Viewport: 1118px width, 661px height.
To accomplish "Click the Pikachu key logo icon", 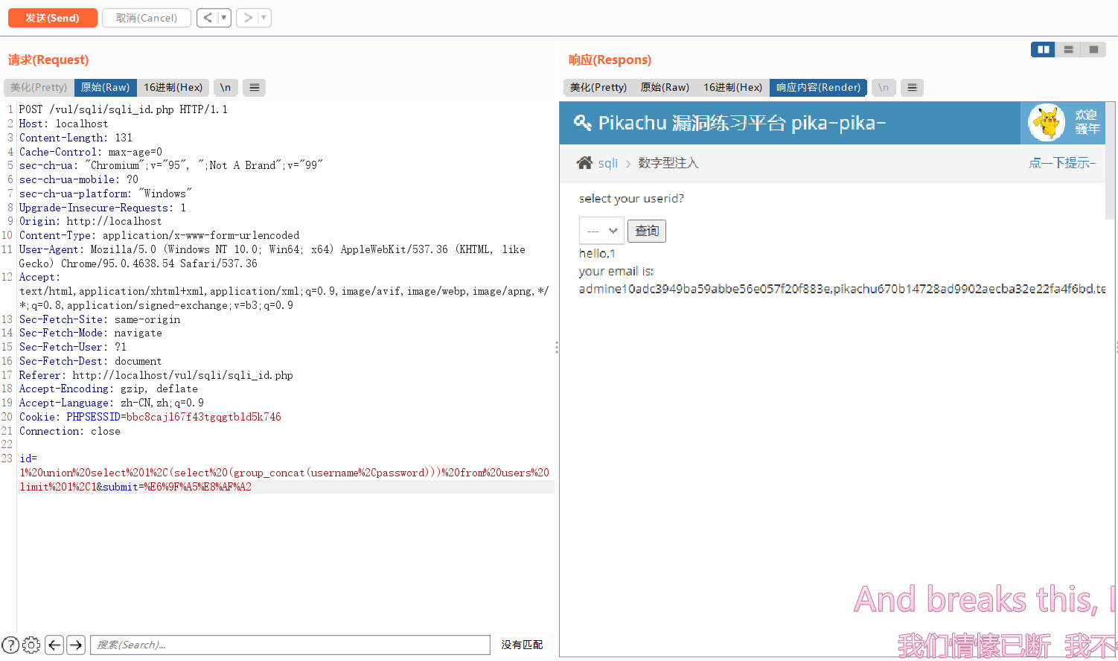I will (582, 123).
